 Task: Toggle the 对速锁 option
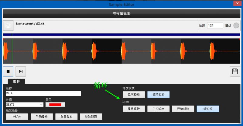[x=208, y=109]
